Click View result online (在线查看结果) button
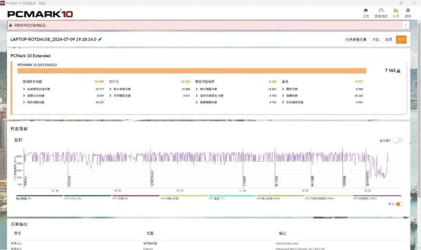 coord(356,39)
